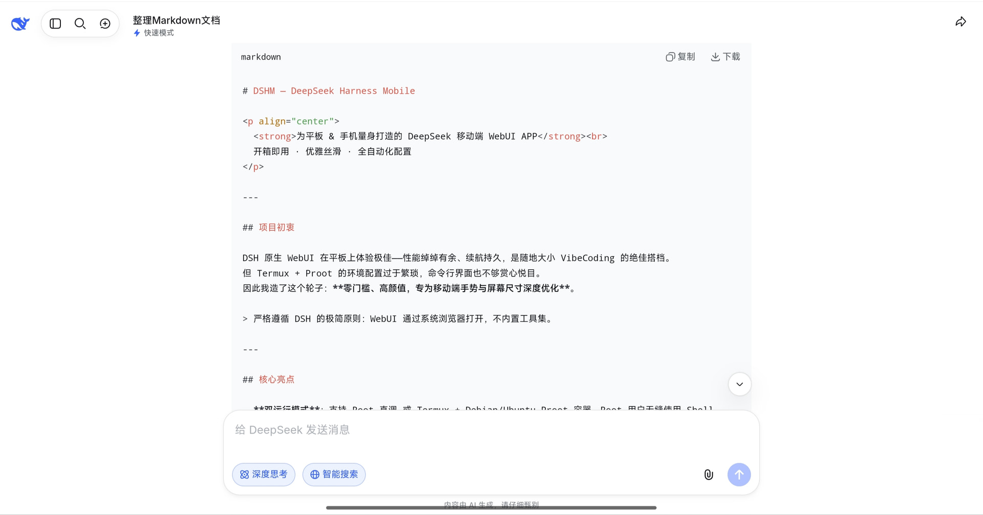Click the line 开箱即用 · 优雅丝滑 · 全自动化配置
Viewport: 983px width, 515px height.
(332, 152)
